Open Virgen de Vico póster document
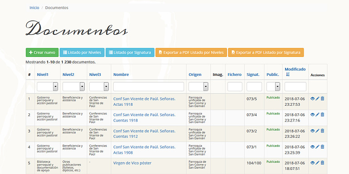Viewport: 349px width, 174px height. point(132,163)
